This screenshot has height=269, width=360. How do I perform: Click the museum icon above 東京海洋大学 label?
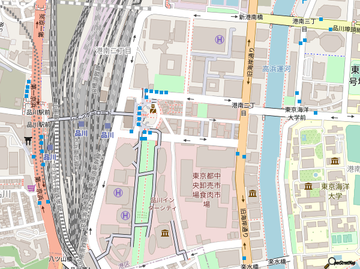(x=307, y=186)
